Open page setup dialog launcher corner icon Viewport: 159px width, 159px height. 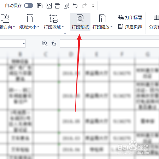pyautogui.click(x=65, y=33)
